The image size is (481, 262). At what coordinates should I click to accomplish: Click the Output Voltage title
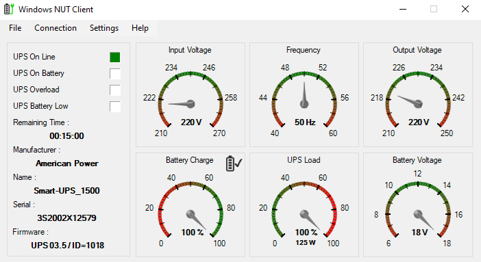(x=417, y=50)
